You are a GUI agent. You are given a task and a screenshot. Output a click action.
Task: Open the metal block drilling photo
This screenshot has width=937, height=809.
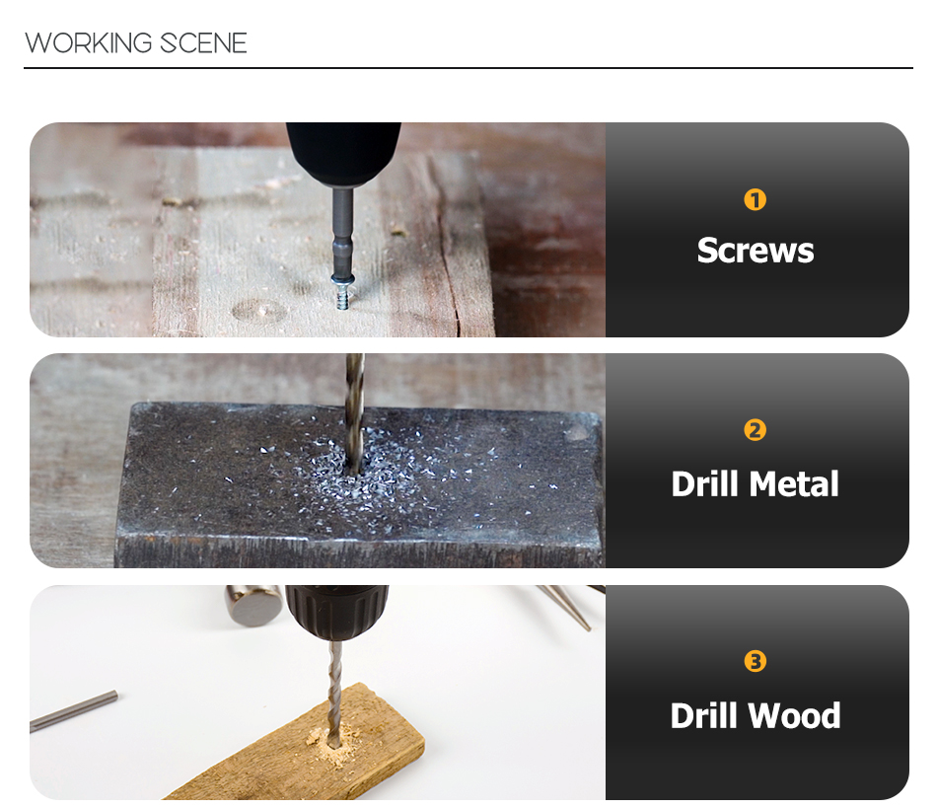[x=318, y=461]
